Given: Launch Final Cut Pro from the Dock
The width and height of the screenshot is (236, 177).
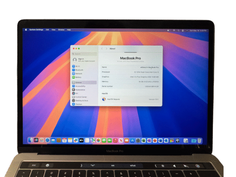Looking at the screenshot, I should (x=172, y=140).
